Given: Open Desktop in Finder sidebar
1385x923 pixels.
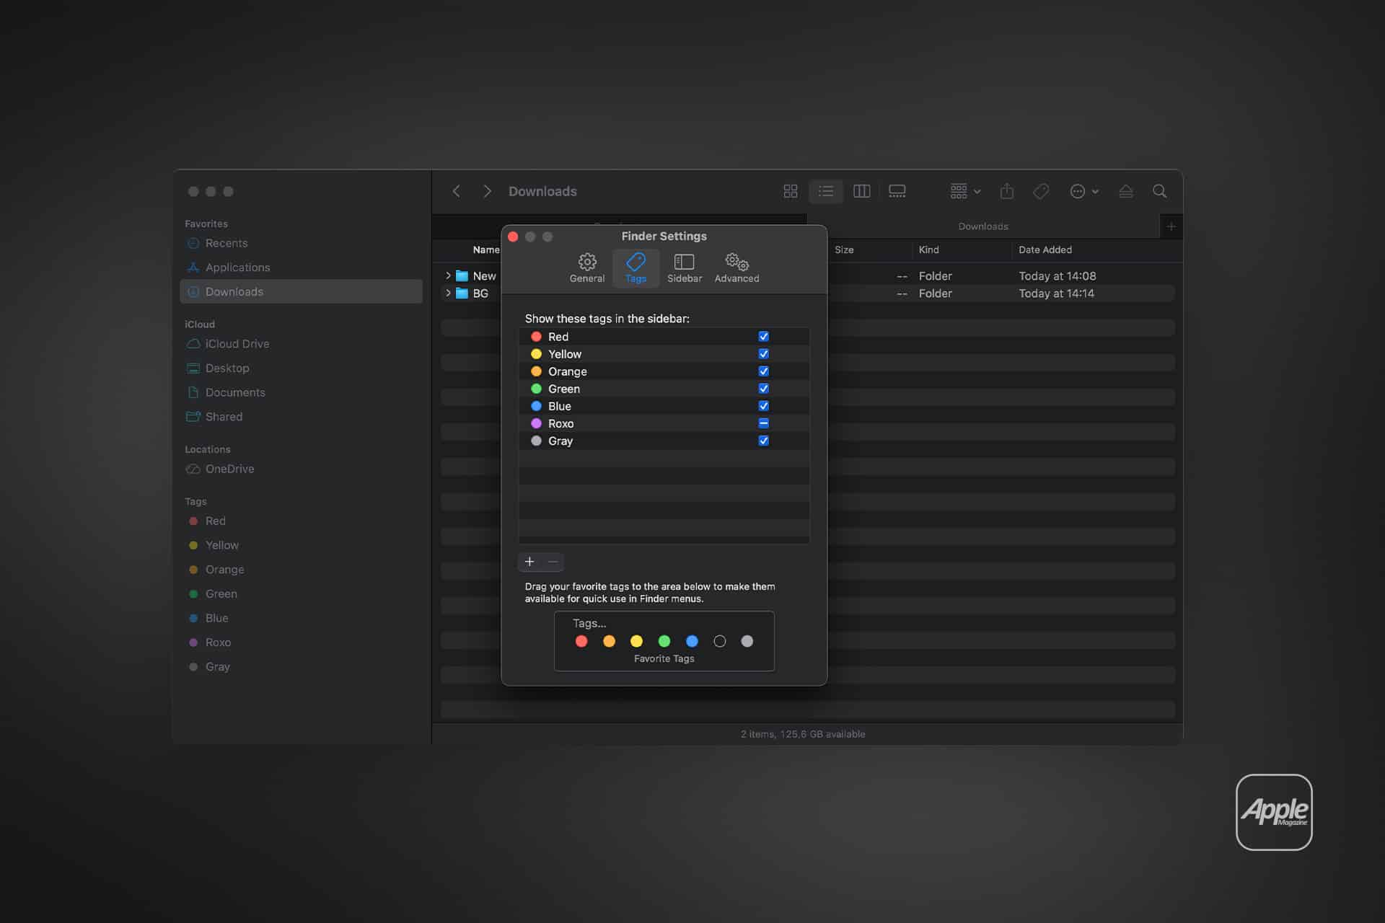Looking at the screenshot, I should click(301, 368).
